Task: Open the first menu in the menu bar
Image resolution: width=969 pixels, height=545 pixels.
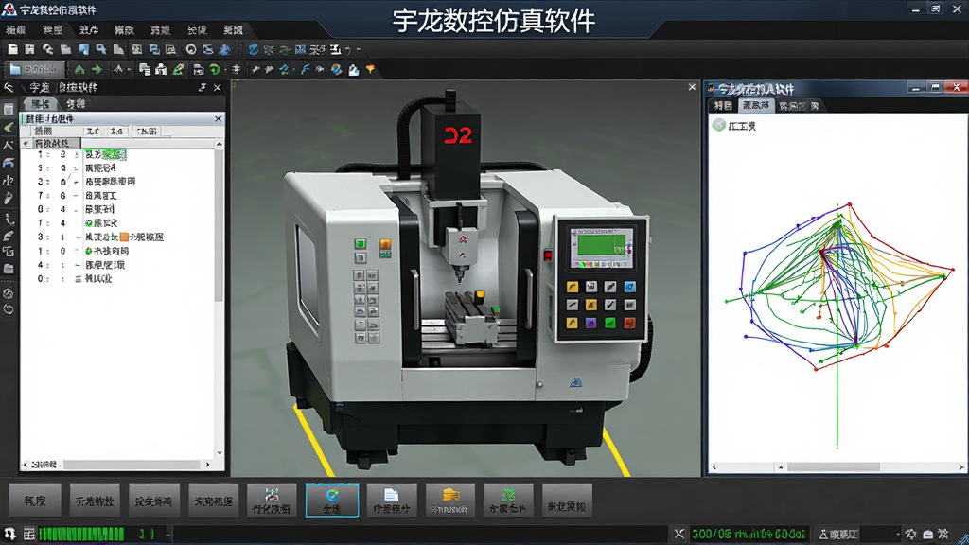Action: coord(15,29)
